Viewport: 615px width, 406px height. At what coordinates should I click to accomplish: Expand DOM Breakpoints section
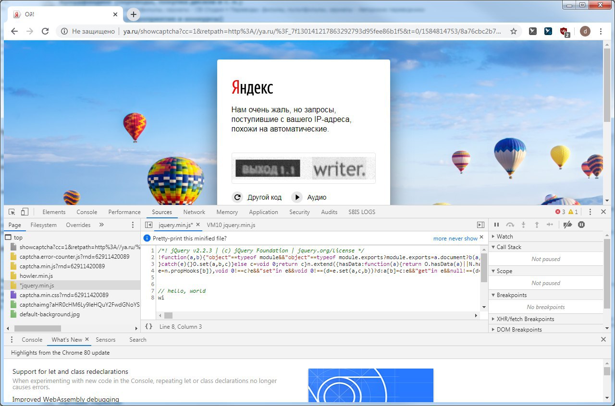click(x=546, y=329)
